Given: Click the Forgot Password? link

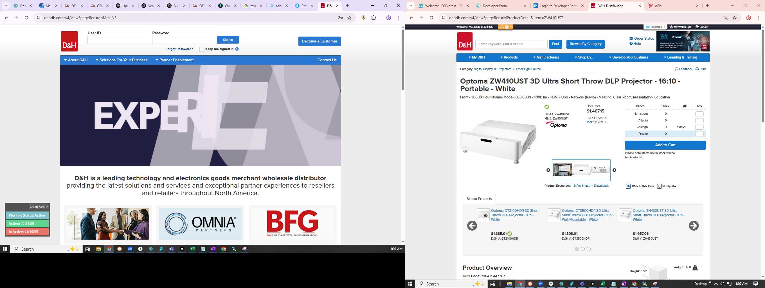Looking at the screenshot, I should click(179, 49).
